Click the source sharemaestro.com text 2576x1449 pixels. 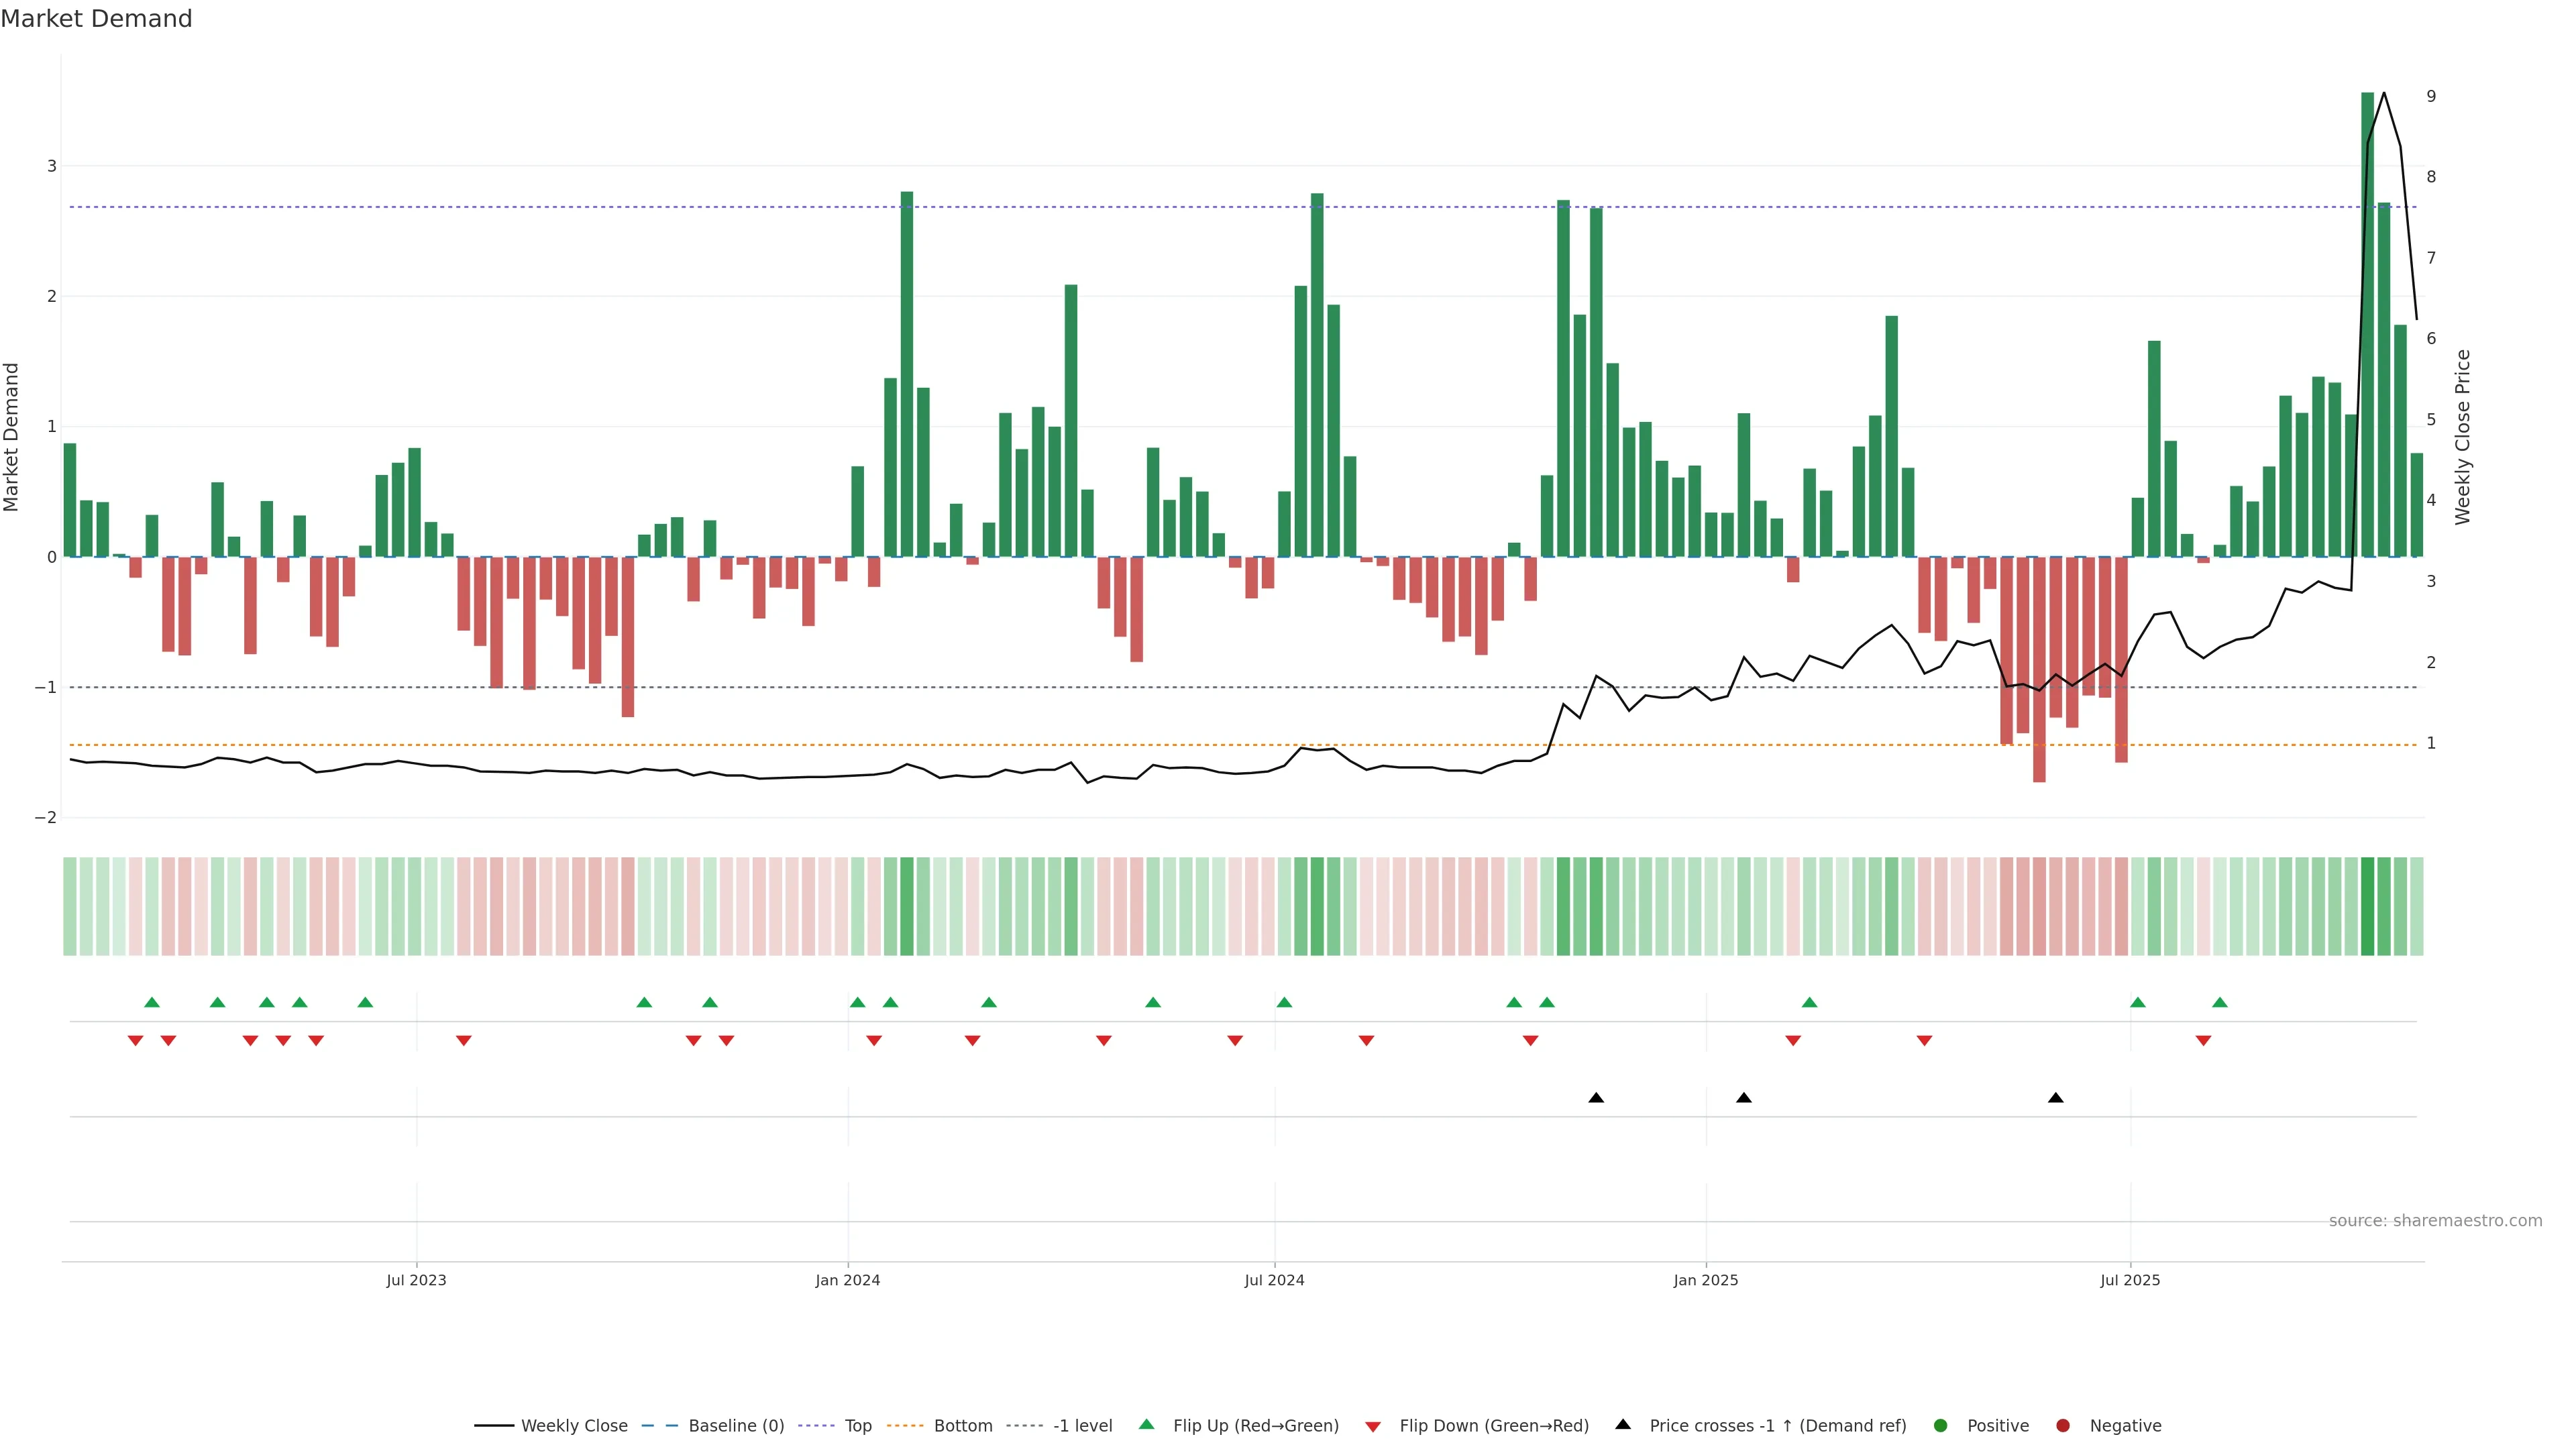coord(2435,1220)
